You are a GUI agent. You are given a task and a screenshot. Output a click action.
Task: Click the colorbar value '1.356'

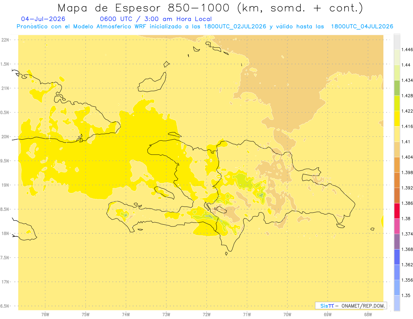tap(407, 280)
